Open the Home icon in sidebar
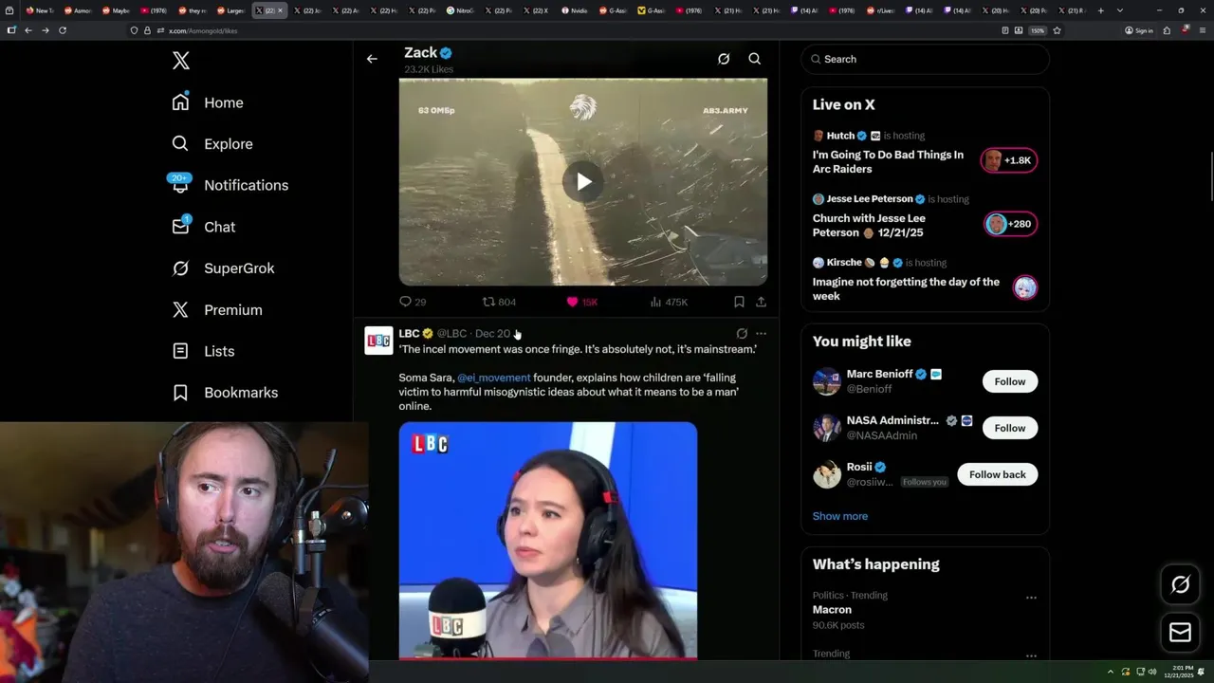1214x683 pixels. 180,102
